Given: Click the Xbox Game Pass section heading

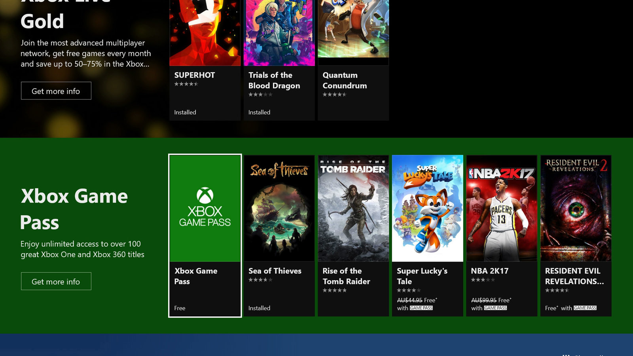Looking at the screenshot, I should (74, 209).
